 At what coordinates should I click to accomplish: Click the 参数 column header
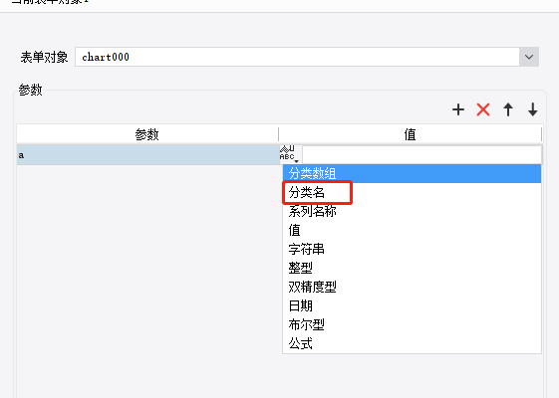pyautogui.click(x=147, y=134)
